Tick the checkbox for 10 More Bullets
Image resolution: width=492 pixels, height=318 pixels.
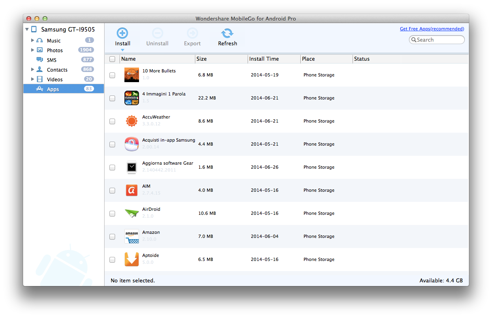tap(112, 75)
